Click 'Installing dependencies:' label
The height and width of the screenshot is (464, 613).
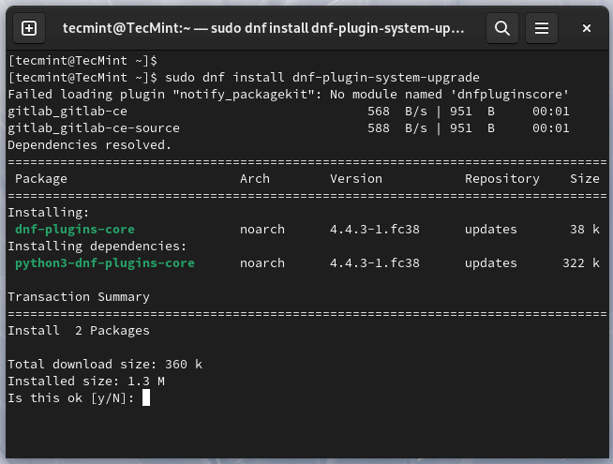coord(97,247)
